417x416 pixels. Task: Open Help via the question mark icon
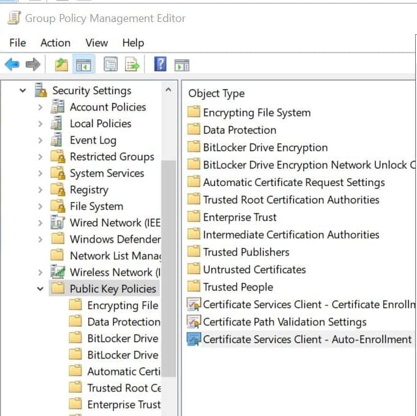(x=160, y=64)
